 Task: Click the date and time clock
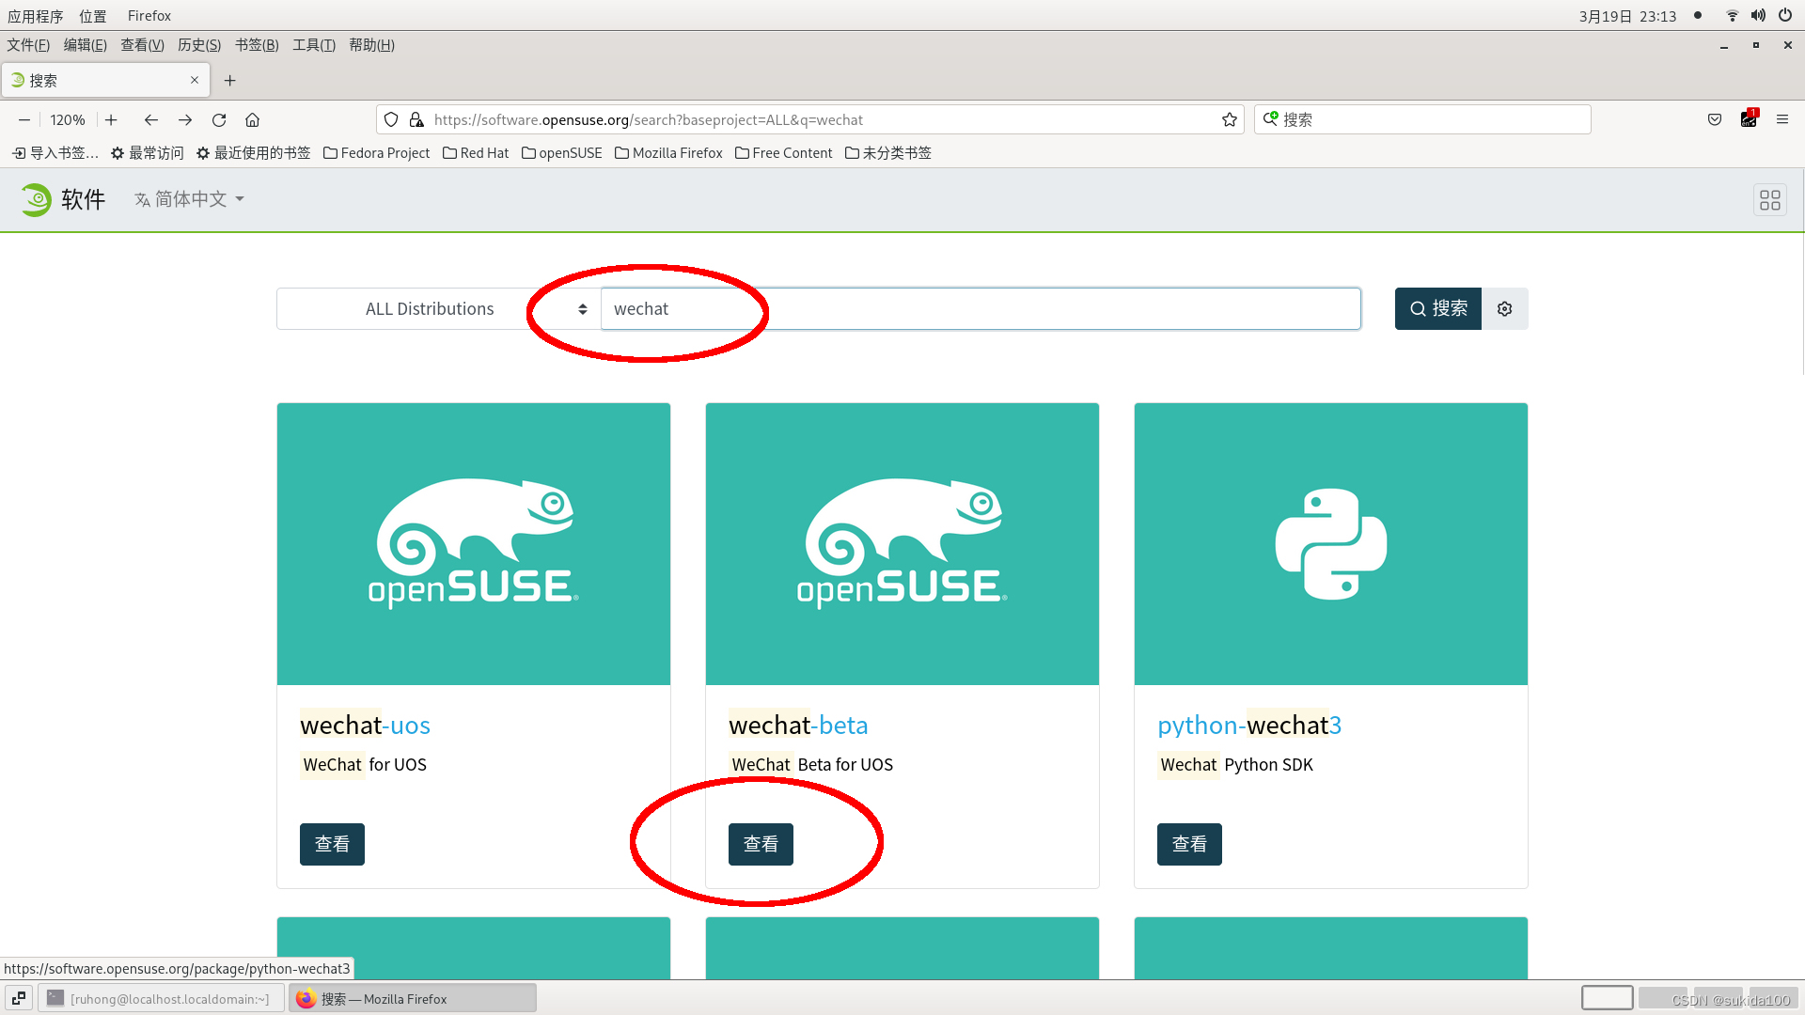coord(1627,16)
